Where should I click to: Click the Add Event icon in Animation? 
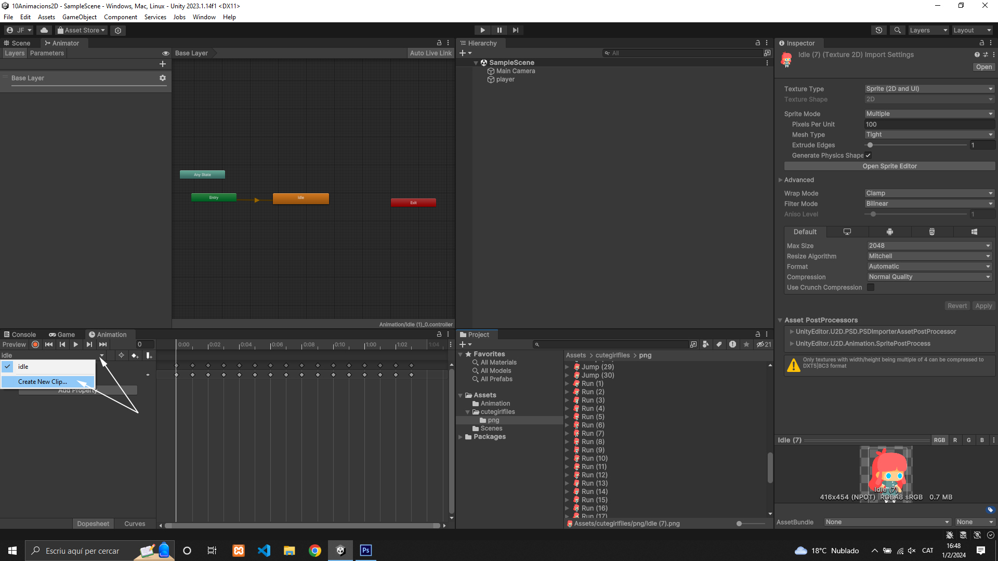[149, 355]
